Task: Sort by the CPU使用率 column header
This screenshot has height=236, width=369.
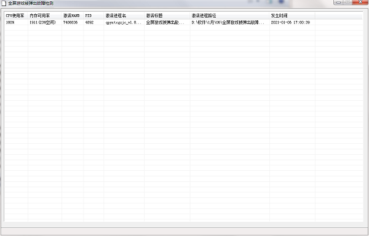Action: click(x=16, y=15)
